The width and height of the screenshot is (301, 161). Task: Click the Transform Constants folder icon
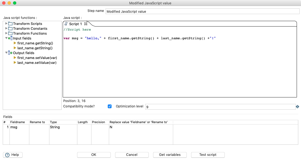10,28
